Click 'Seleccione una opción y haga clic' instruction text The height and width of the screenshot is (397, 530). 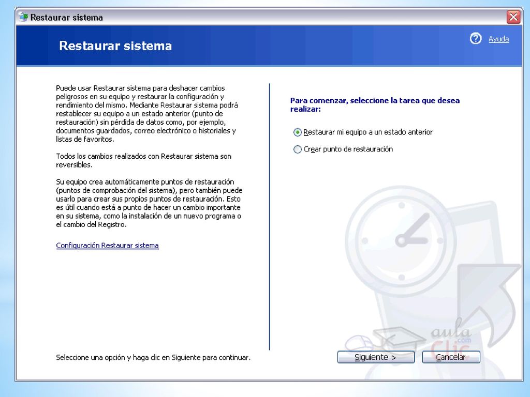click(x=153, y=357)
